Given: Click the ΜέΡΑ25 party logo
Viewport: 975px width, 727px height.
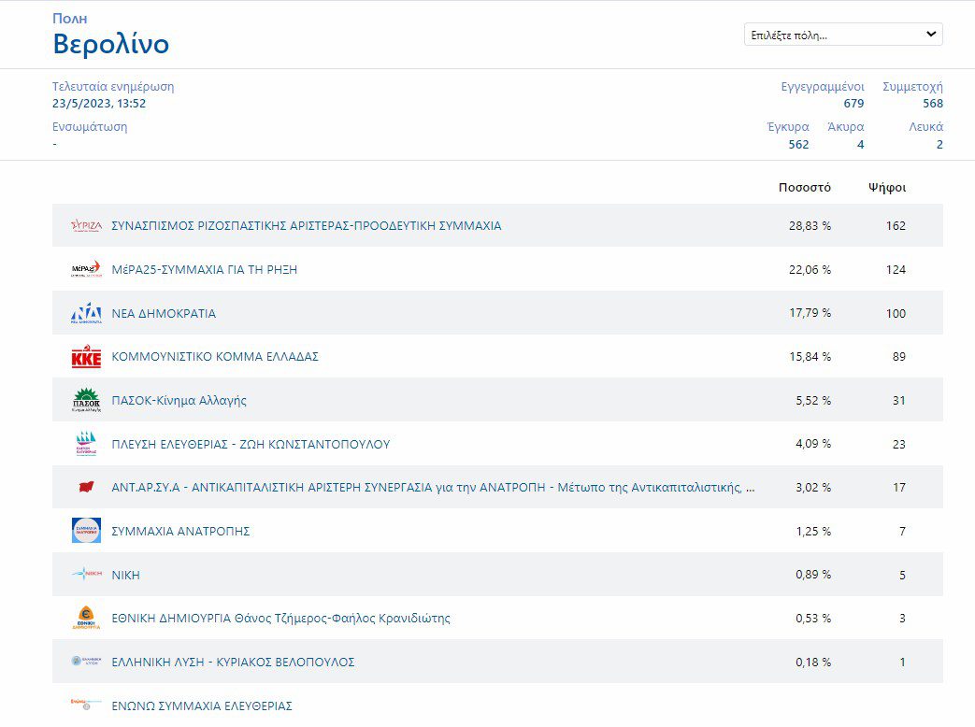Looking at the screenshot, I should point(86,269).
